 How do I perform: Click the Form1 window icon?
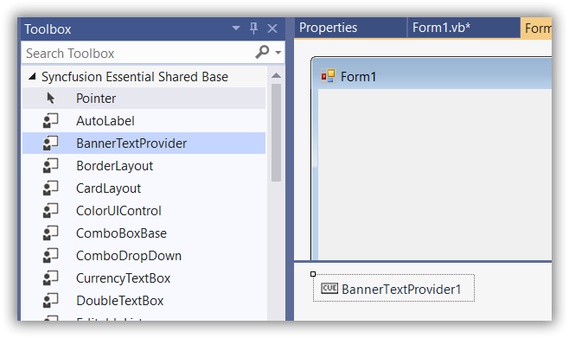click(x=328, y=76)
